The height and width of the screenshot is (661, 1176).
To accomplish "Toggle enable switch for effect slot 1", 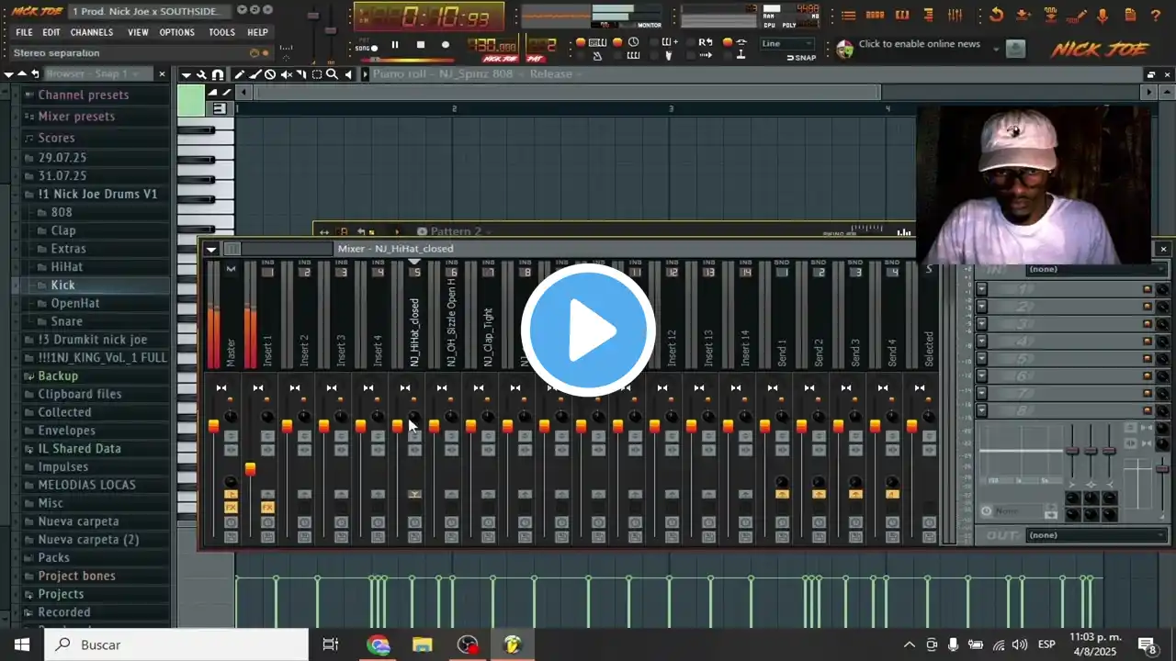I will click(x=1147, y=289).
